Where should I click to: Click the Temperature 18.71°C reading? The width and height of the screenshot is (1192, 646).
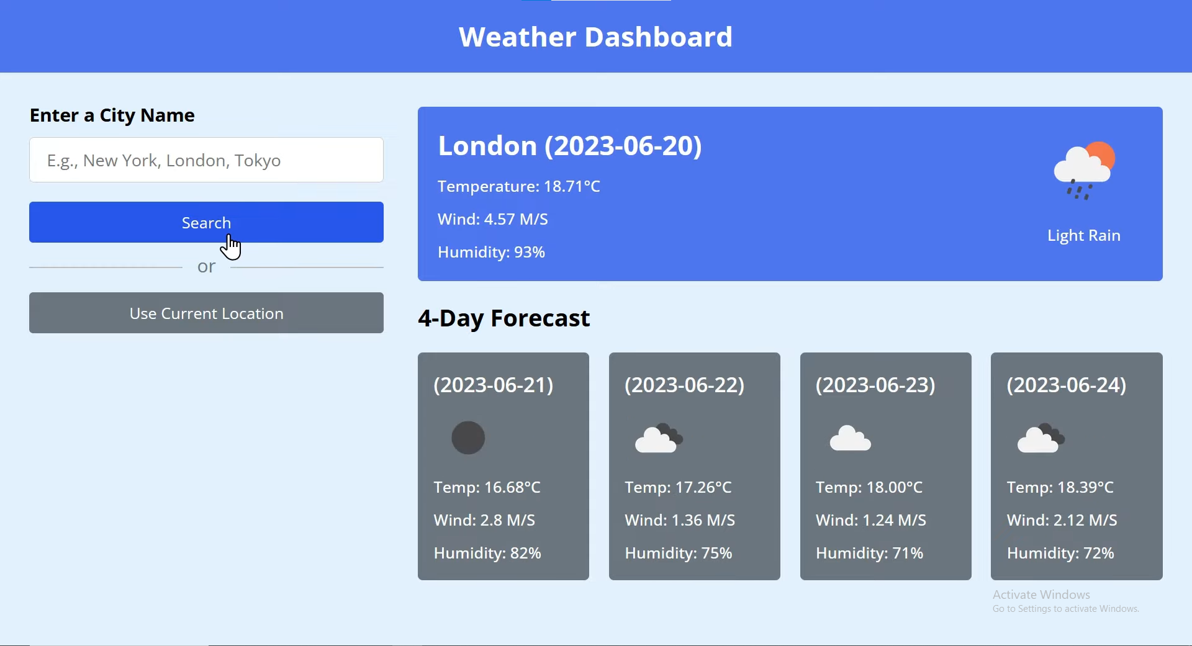pyautogui.click(x=519, y=186)
